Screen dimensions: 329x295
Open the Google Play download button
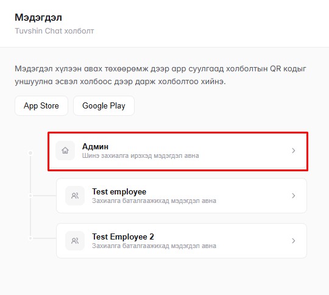pos(104,106)
